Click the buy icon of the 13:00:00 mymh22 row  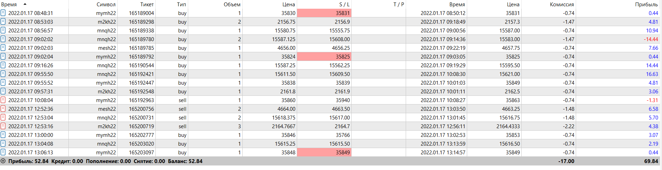[x=3, y=135]
